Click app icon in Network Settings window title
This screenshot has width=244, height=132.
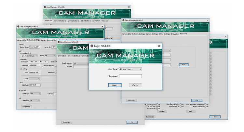(18, 26)
